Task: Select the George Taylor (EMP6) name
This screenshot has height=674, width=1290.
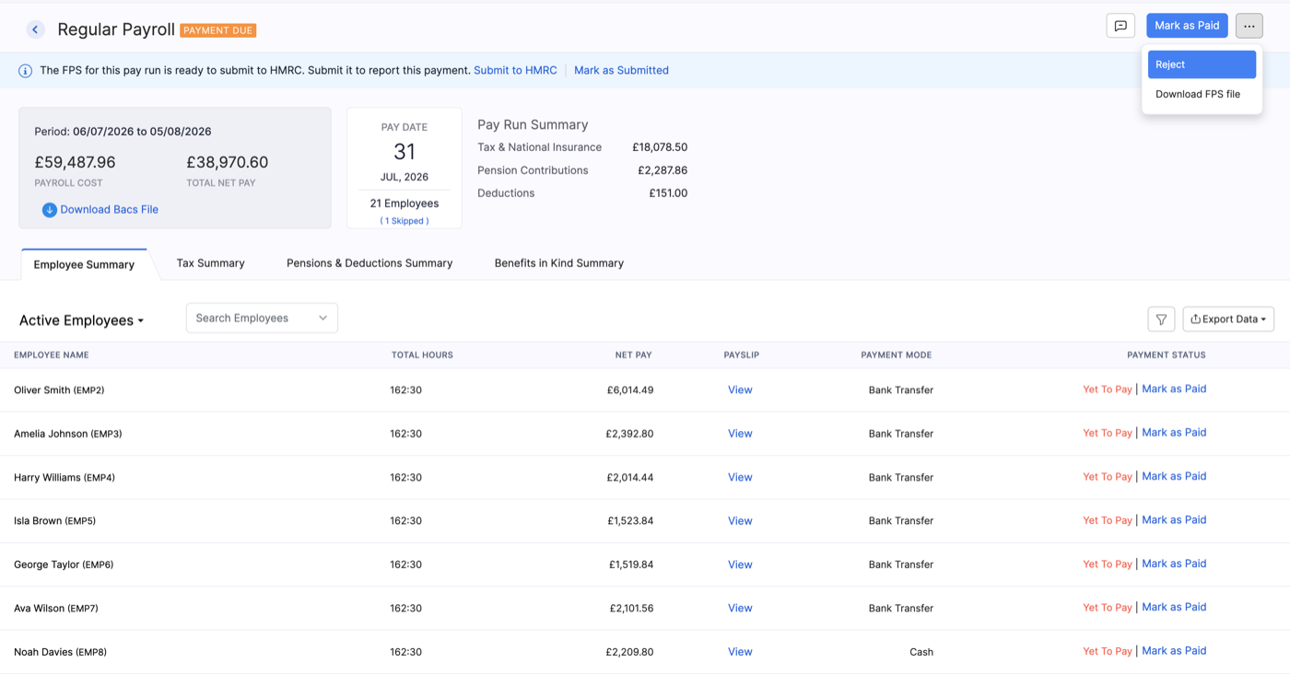Action: [x=64, y=565]
